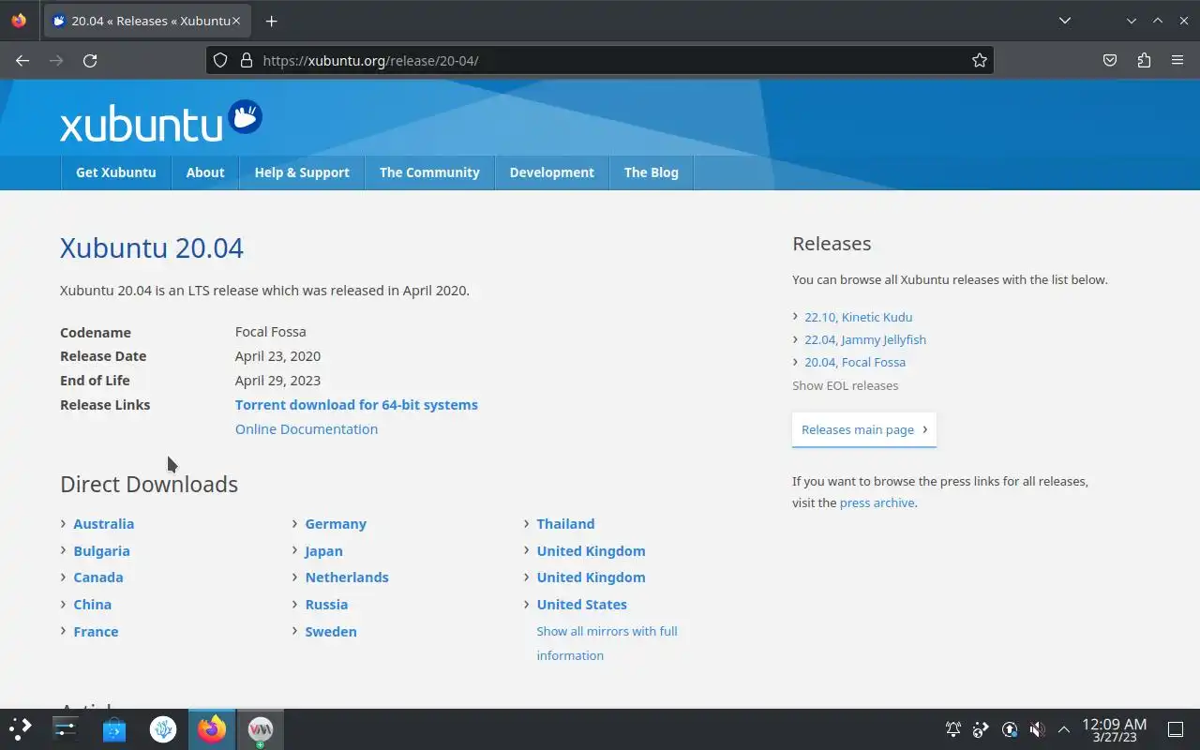Open the updates icon in the system tray
The width and height of the screenshot is (1200, 750).
coord(1009,729)
